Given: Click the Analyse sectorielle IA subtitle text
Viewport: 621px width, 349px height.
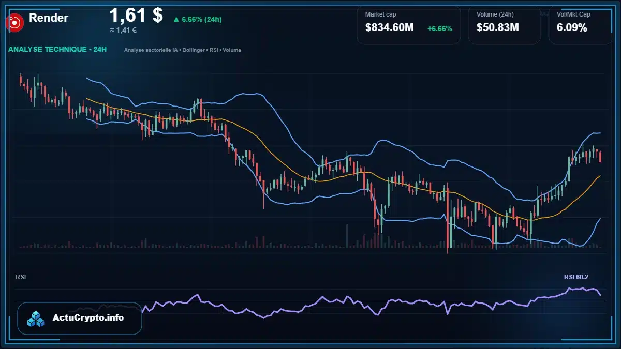Looking at the screenshot, I should point(182,50).
